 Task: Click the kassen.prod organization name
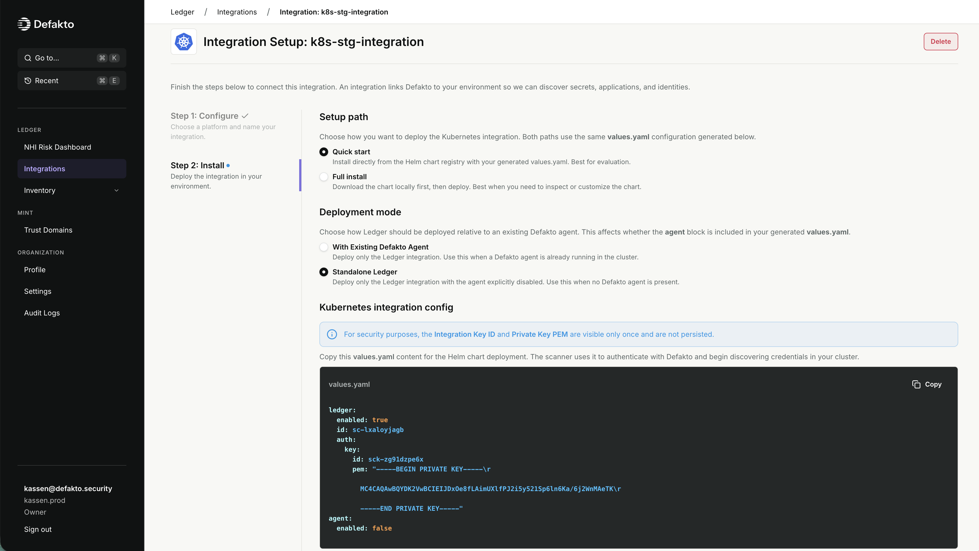coord(45,500)
